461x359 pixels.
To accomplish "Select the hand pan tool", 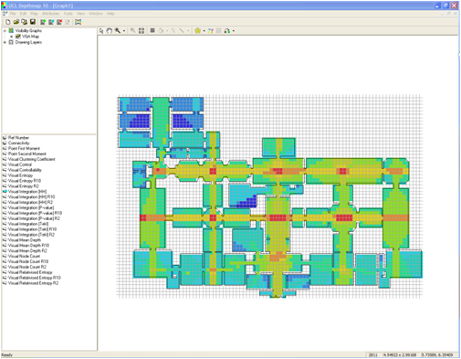I will 110,31.
